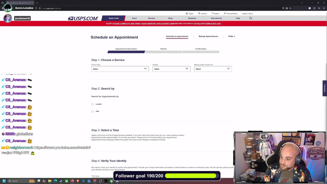Open Steam from the taskbar

click(x=61, y=181)
